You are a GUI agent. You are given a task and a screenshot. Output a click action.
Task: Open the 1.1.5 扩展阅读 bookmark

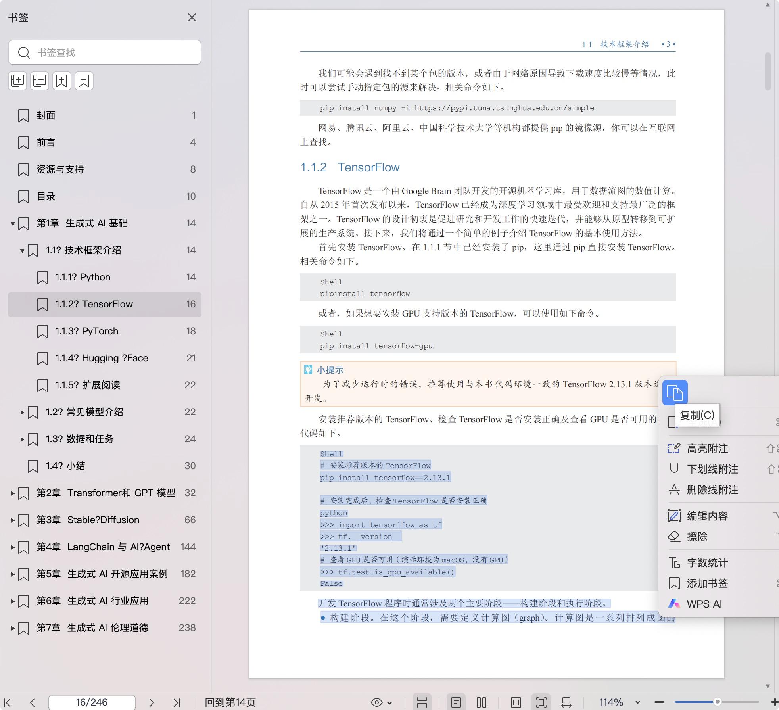(x=105, y=385)
